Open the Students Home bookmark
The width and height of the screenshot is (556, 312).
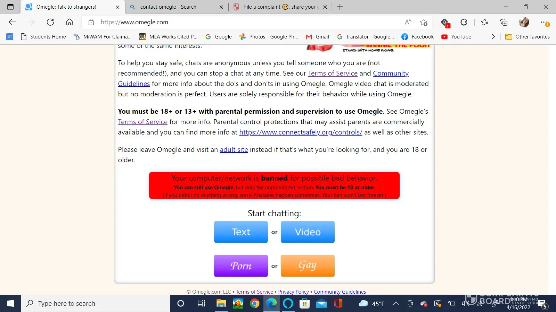coord(43,37)
